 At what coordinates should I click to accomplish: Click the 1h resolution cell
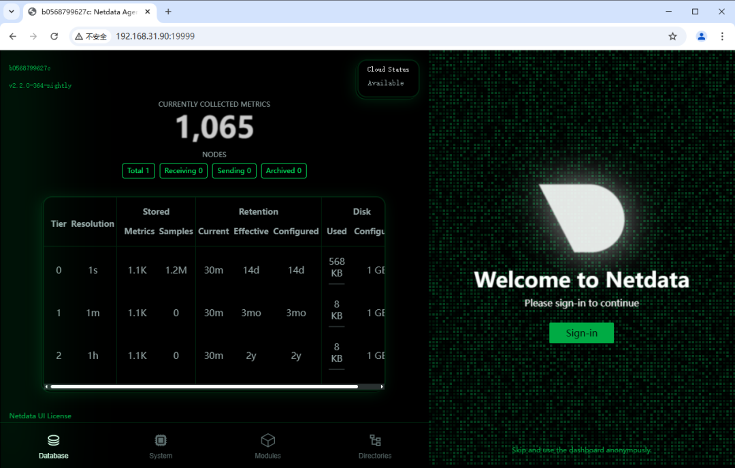[x=93, y=356]
